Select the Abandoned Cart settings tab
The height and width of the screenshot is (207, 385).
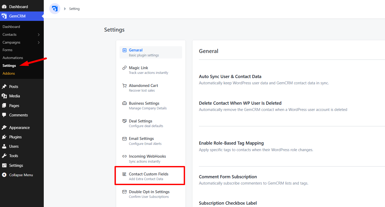(x=151, y=88)
